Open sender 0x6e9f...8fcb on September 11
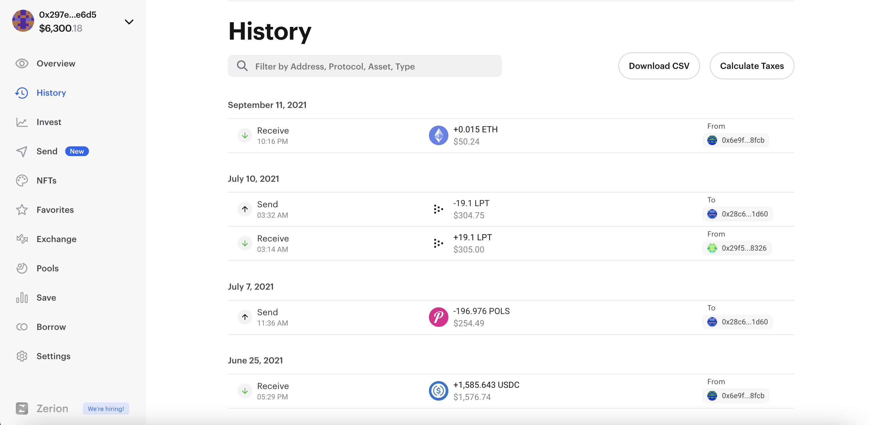The image size is (870, 425). coord(736,140)
